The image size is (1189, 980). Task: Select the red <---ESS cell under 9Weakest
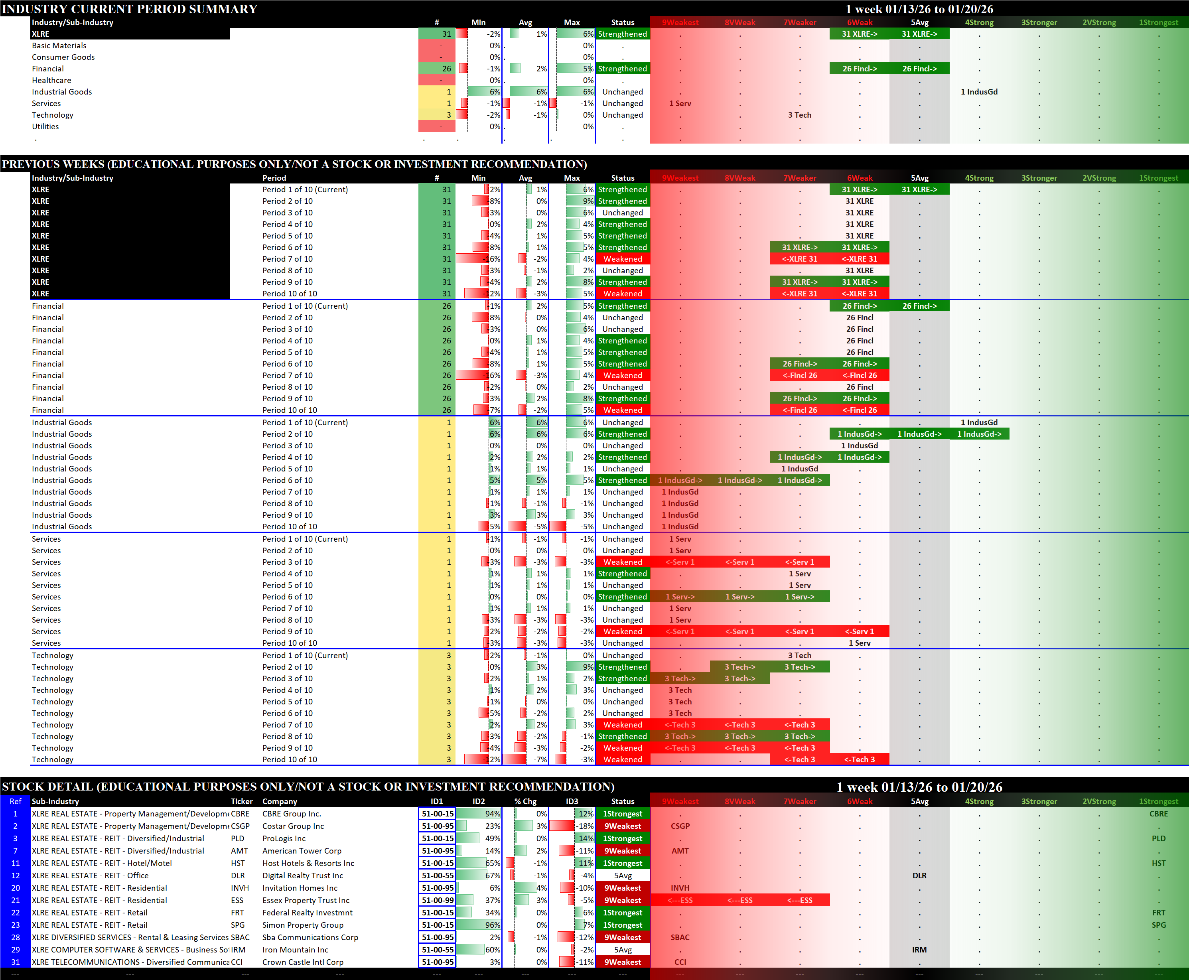(x=680, y=900)
